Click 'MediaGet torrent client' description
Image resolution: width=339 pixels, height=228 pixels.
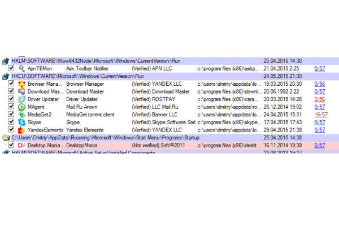(x=90, y=115)
